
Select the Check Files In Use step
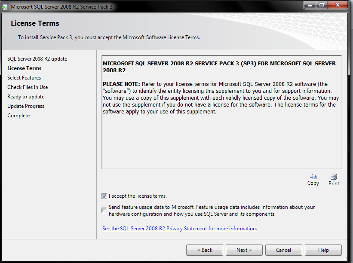[x=28, y=87]
